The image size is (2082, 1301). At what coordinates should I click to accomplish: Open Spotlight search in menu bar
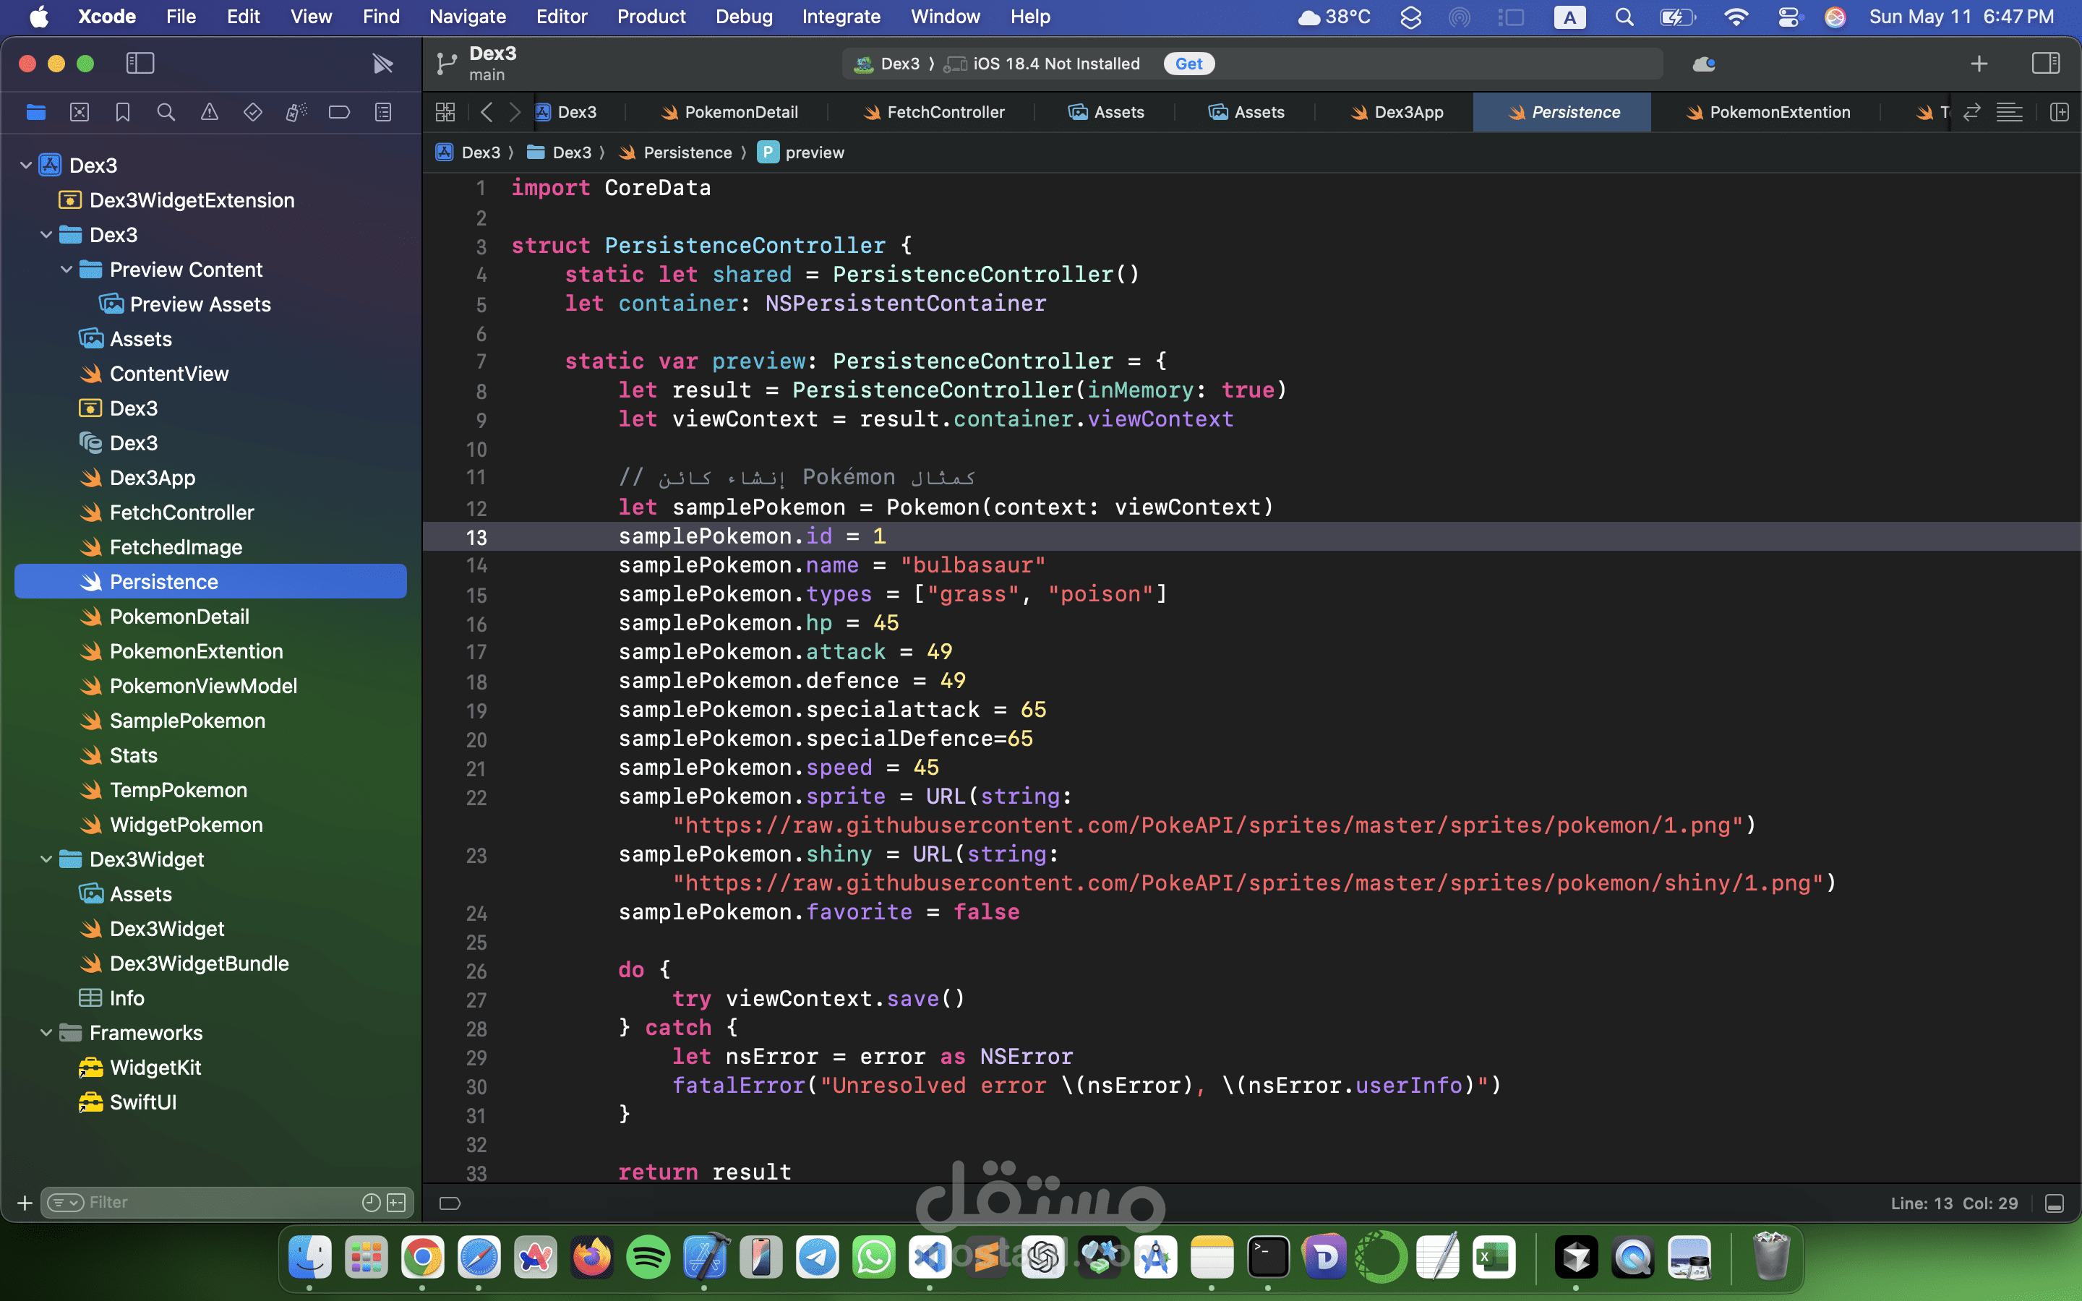(1624, 17)
